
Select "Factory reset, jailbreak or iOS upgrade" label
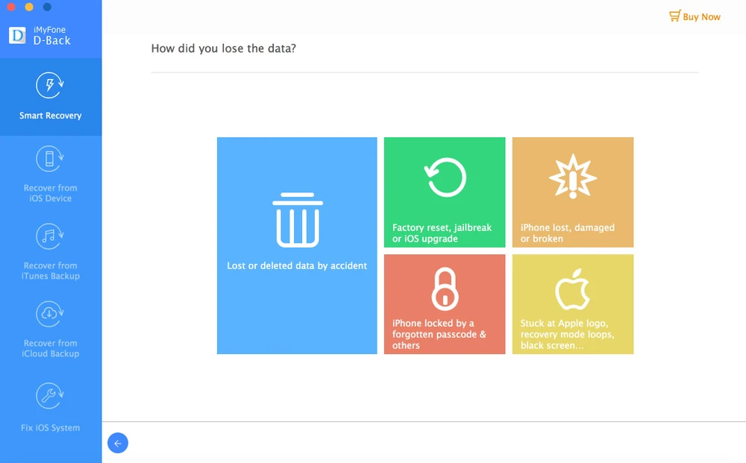pos(442,233)
